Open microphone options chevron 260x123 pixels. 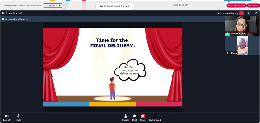22,115
